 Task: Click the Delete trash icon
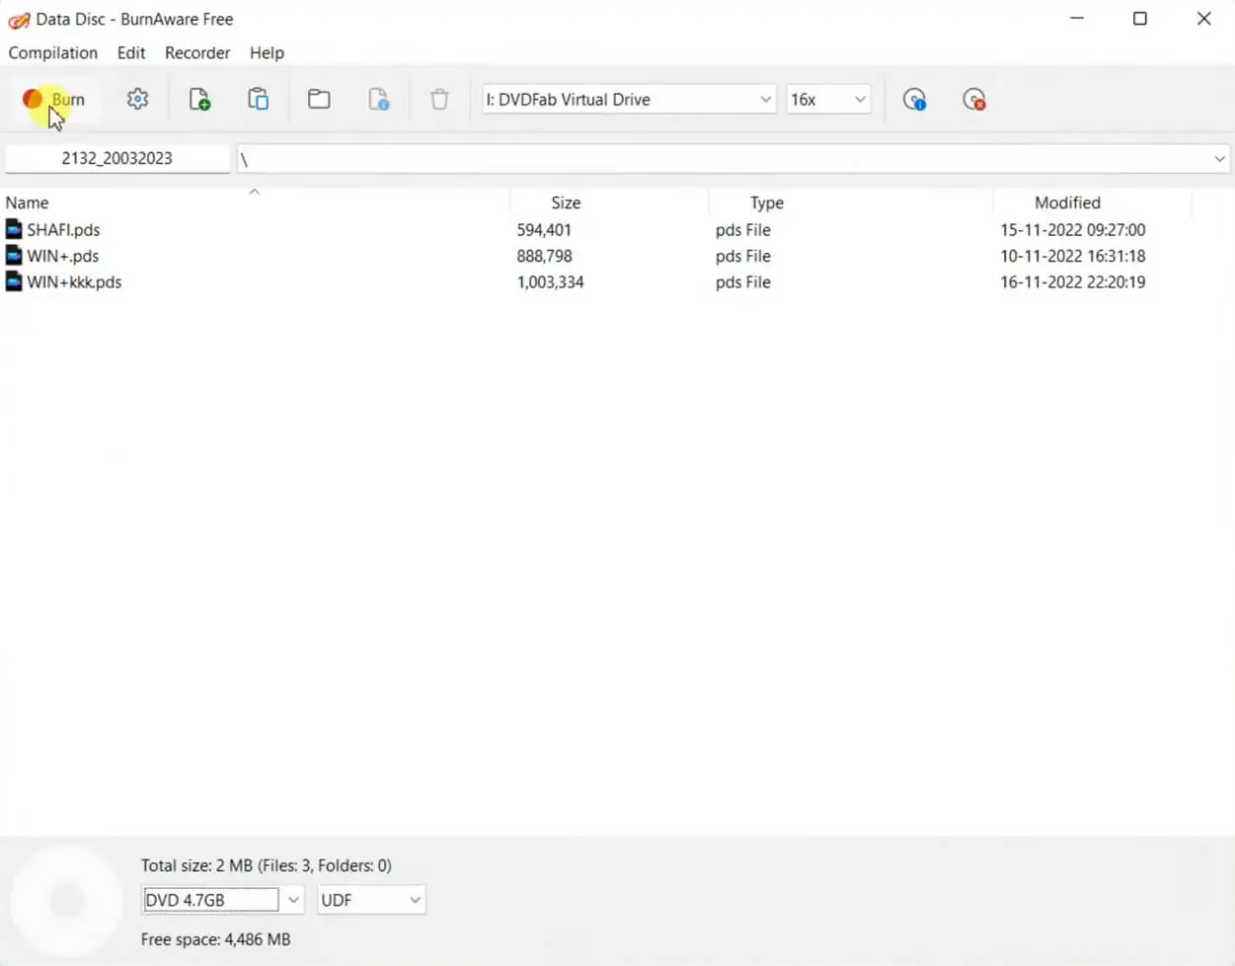[439, 99]
